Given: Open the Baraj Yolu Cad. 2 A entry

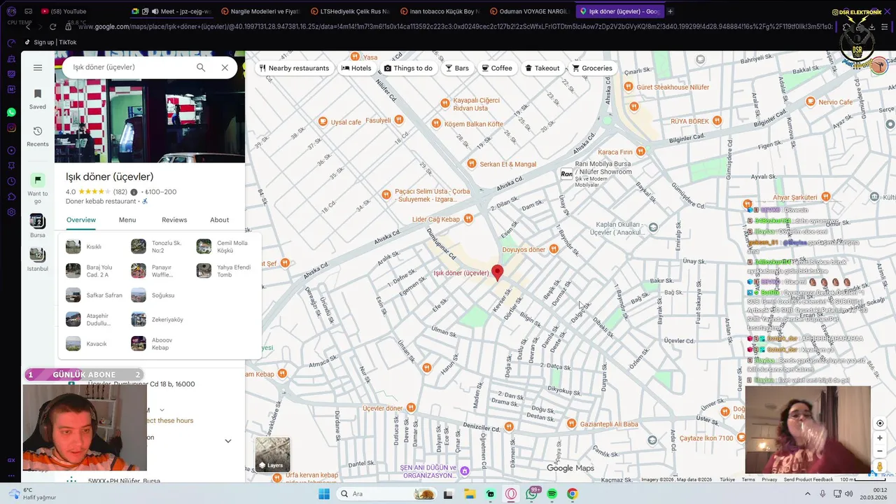Looking at the screenshot, I should tap(91, 271).
